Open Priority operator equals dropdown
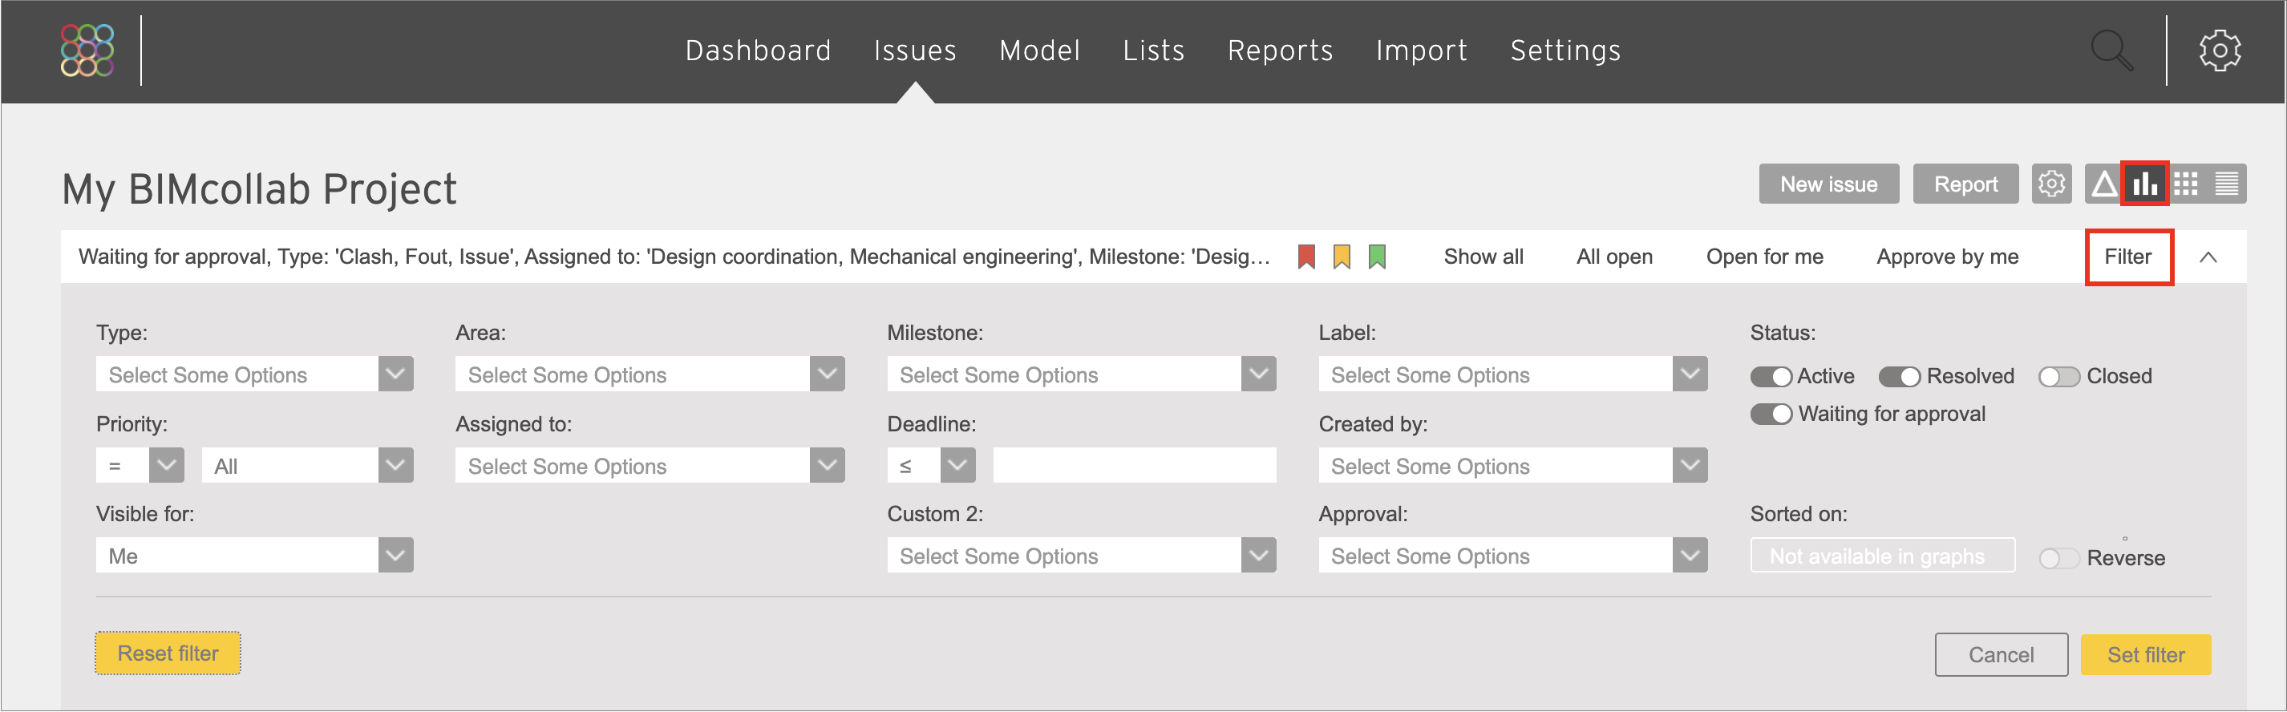This screenshot has width=2287, height=712. click(x=140, y=465)
